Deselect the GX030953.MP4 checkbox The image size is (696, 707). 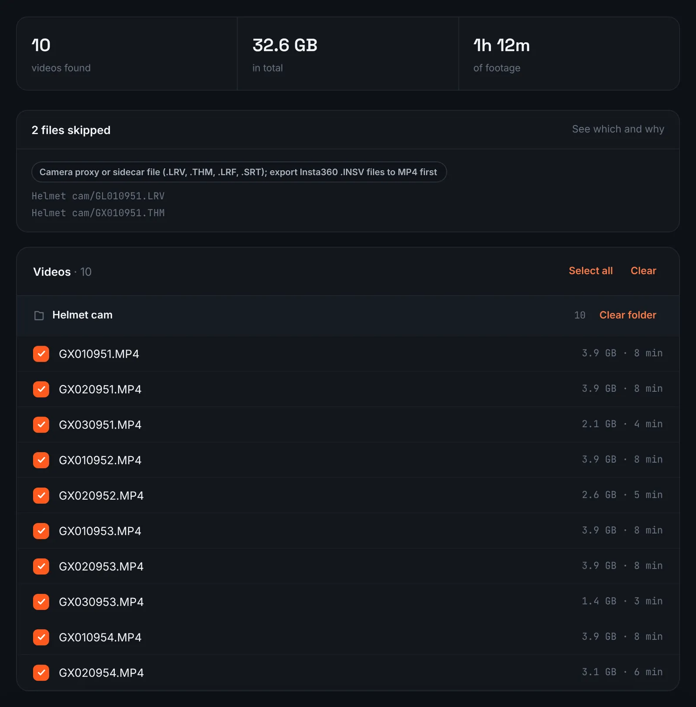(x=41, y=602)
